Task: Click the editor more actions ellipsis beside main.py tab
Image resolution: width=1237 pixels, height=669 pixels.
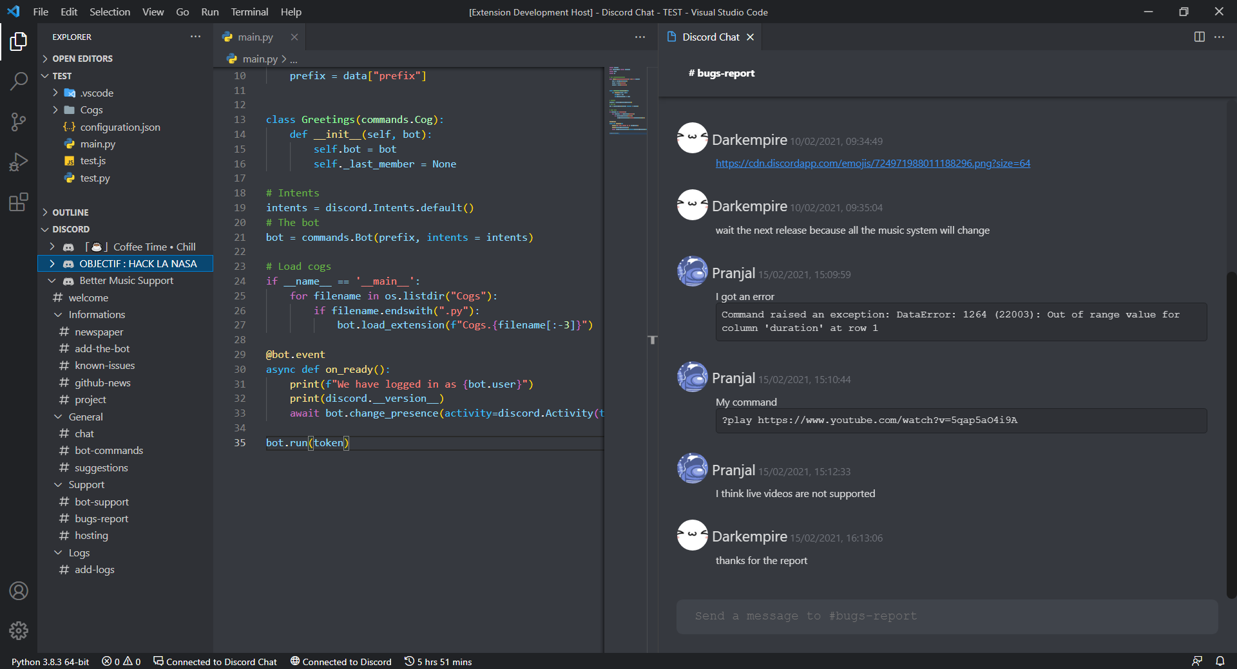Action: click(x=640, y=37)
